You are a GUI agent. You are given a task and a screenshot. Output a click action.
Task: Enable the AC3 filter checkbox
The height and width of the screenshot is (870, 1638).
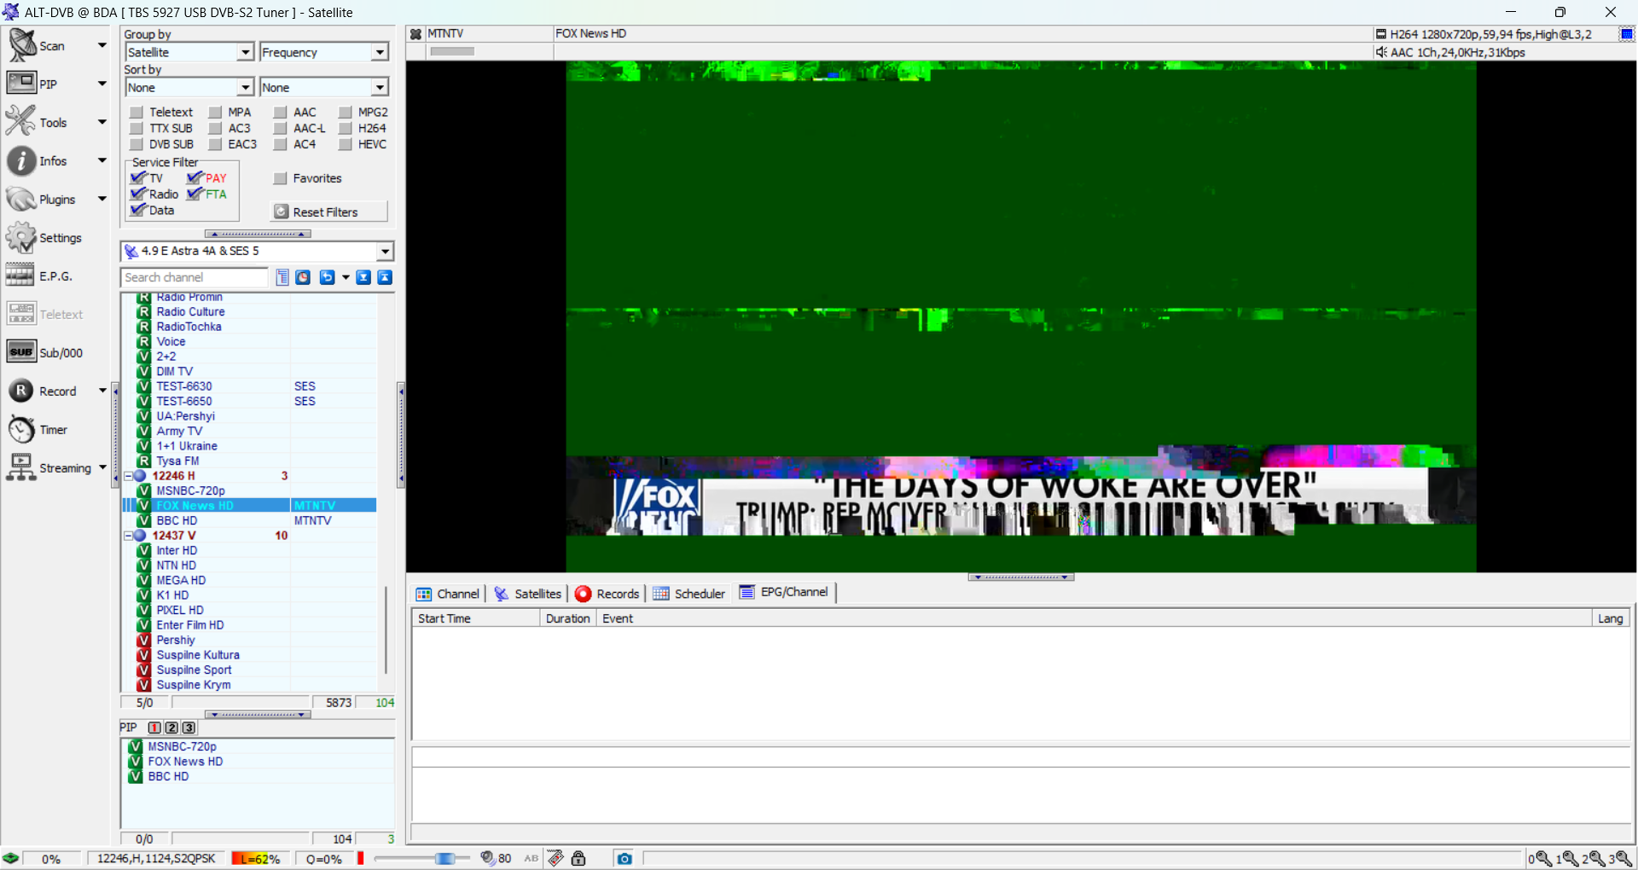(x=216, y=128)
